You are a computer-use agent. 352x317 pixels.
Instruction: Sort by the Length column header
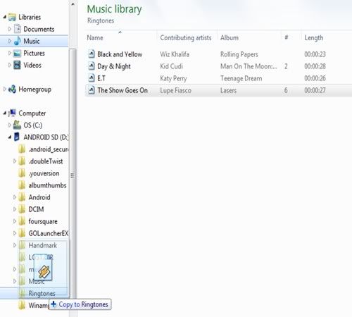point(314,37)
